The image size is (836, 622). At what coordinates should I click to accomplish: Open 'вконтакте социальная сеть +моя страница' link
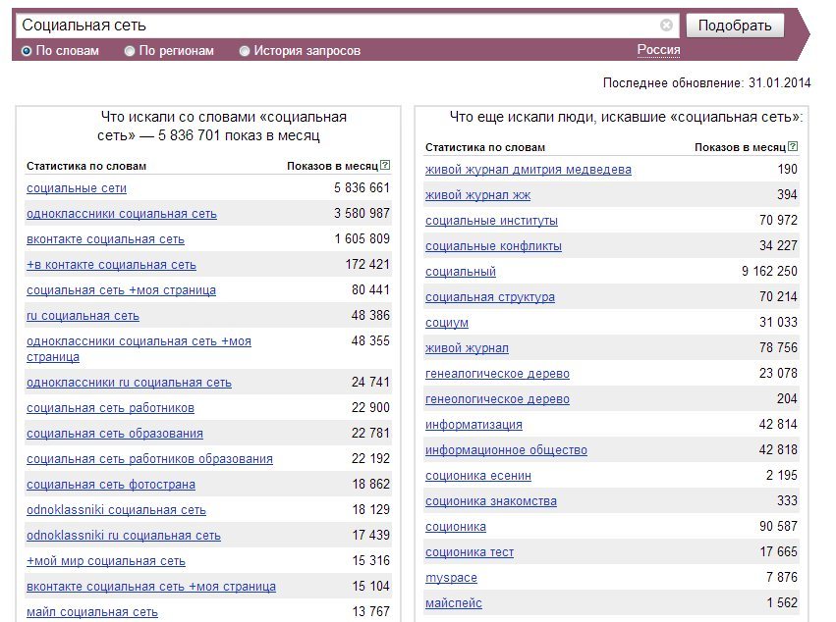point(151,587)
